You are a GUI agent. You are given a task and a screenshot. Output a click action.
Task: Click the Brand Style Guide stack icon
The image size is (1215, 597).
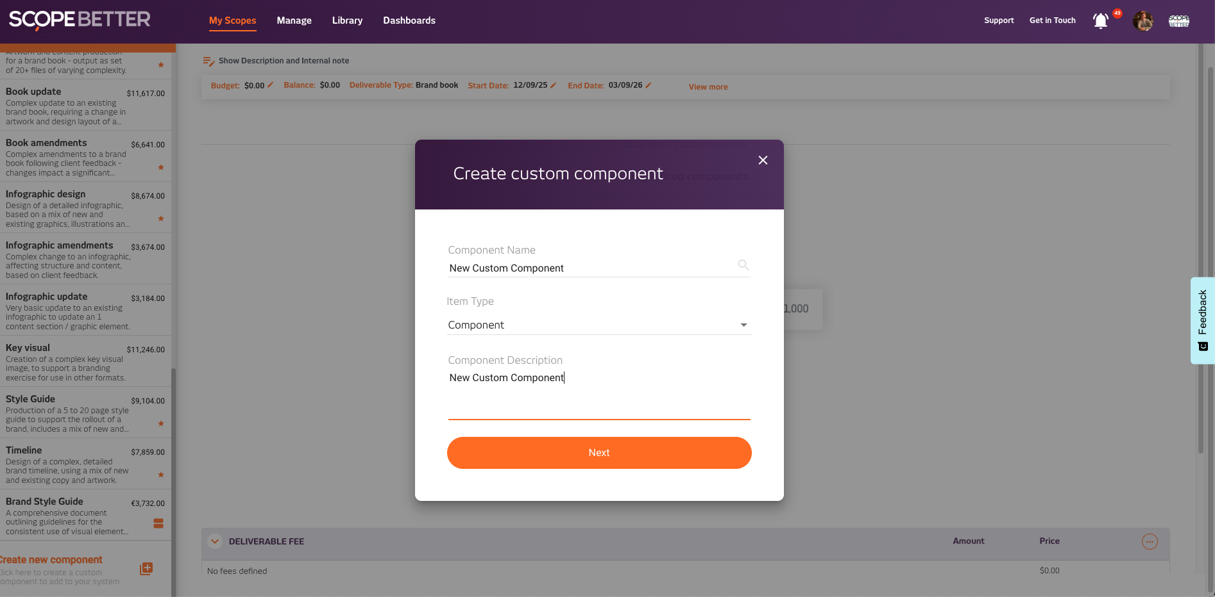coord(158,523)
